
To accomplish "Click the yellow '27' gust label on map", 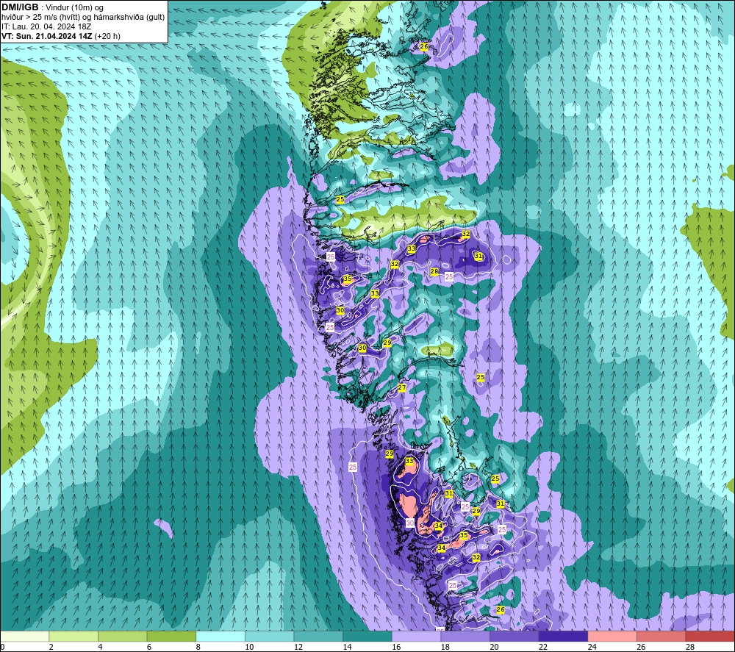I will pyautogui.click(x=402, y=387).
